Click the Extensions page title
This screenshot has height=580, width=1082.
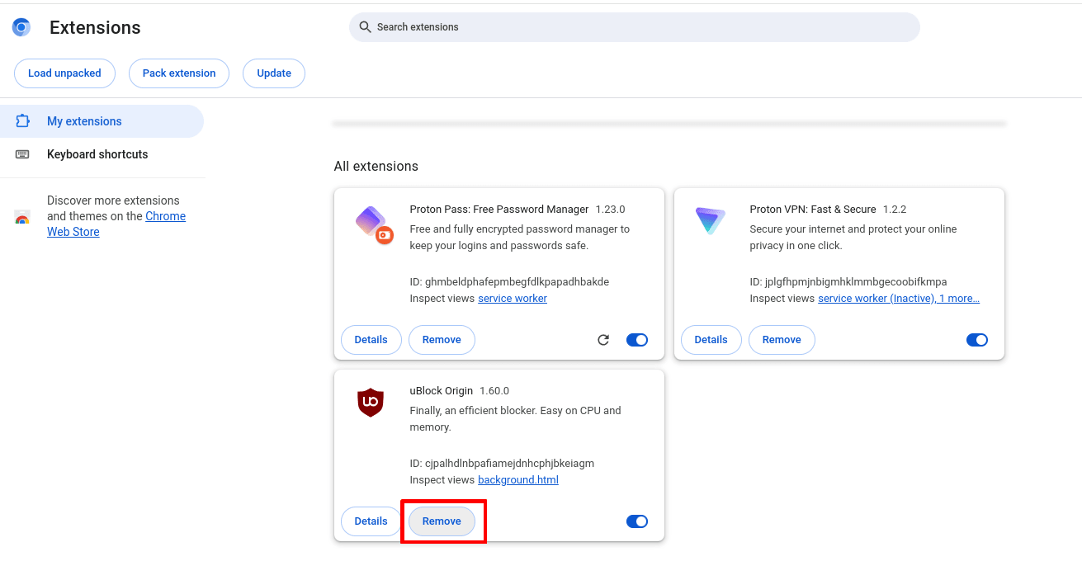[x=95, y=27]
